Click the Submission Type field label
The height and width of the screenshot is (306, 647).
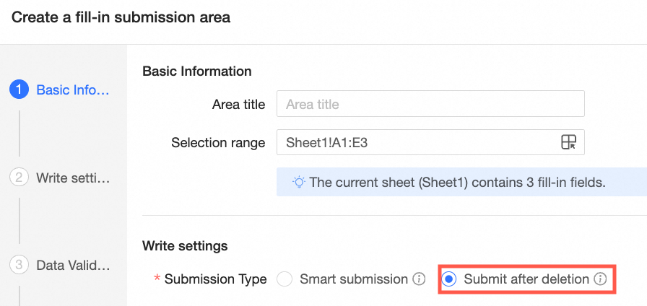(215, 279)
